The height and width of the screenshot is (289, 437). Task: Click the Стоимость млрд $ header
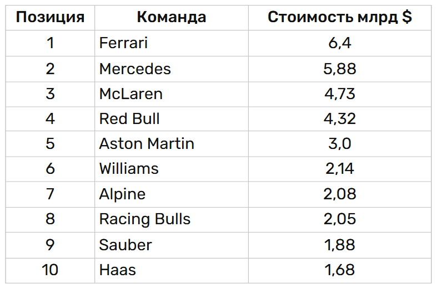339,18
